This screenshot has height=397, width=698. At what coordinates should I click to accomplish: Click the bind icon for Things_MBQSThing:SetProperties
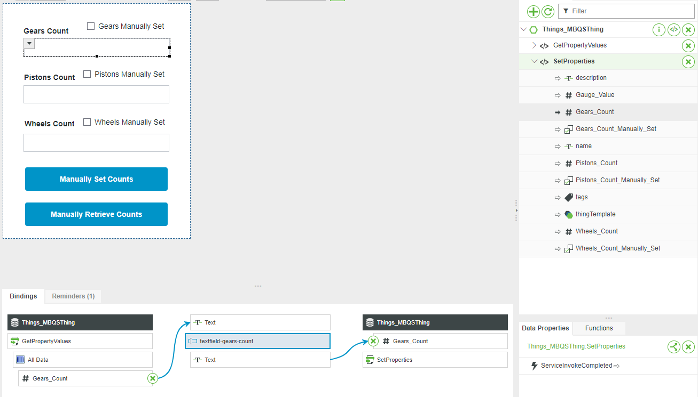(x=673, y=347)
